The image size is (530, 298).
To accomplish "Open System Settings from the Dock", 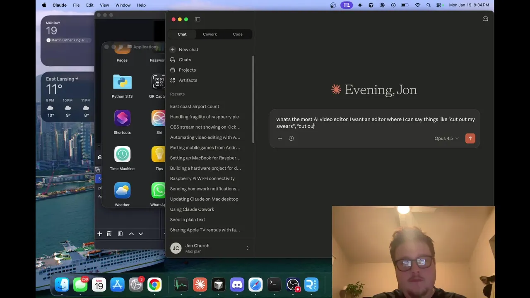I will point(136,284).
